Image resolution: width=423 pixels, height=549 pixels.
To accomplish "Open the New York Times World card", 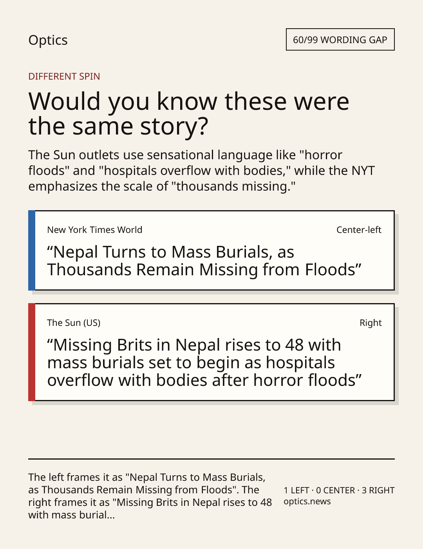I will 211,251.
